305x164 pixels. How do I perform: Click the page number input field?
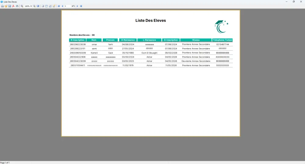[68, 6]
